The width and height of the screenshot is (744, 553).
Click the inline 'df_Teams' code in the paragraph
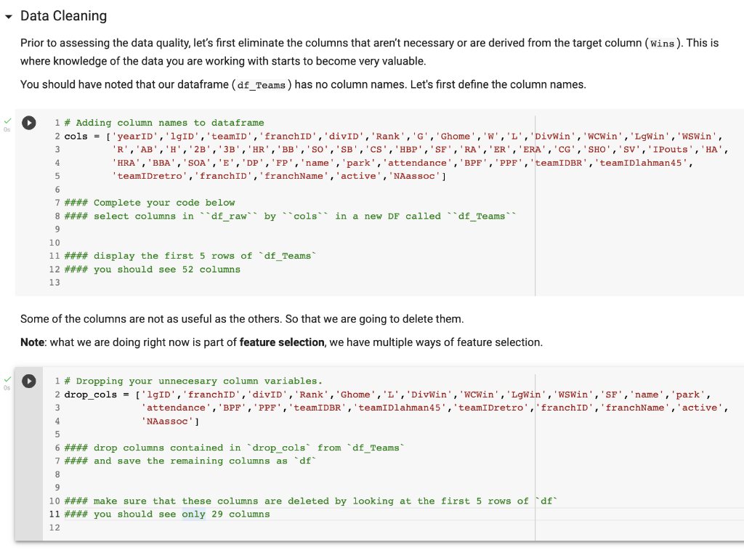coord(262,85)
